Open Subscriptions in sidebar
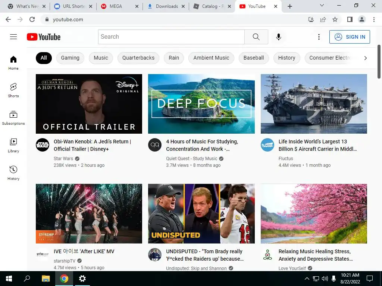Viewport: 382px width, 286px height. [x=13, y=118]
